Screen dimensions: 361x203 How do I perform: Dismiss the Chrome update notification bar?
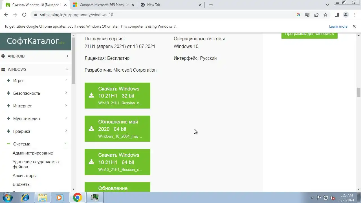pos(354,26)
